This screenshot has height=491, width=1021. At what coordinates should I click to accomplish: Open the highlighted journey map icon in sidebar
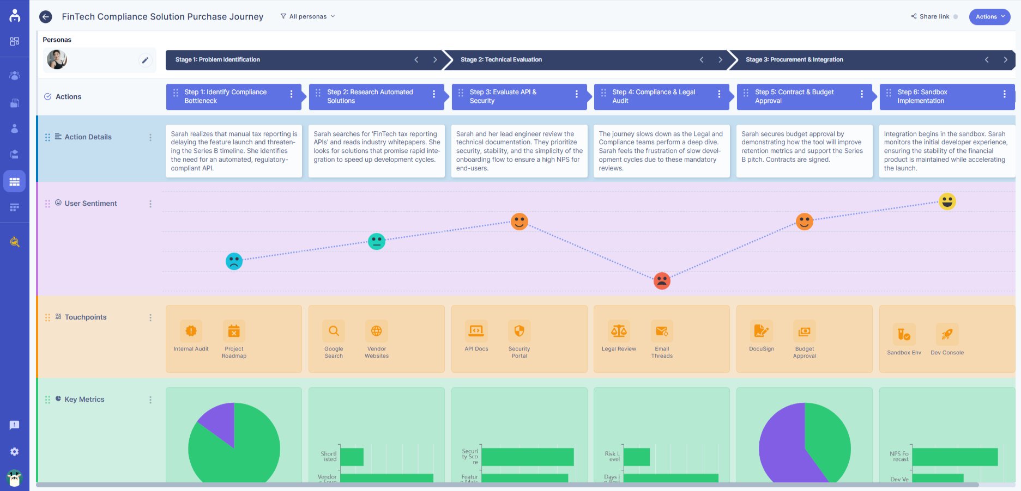(x=15, y=181)
